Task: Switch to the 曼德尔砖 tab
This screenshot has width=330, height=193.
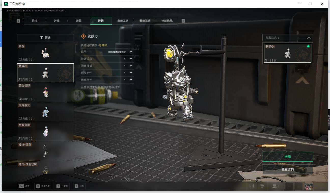Action: pos(145,21)
